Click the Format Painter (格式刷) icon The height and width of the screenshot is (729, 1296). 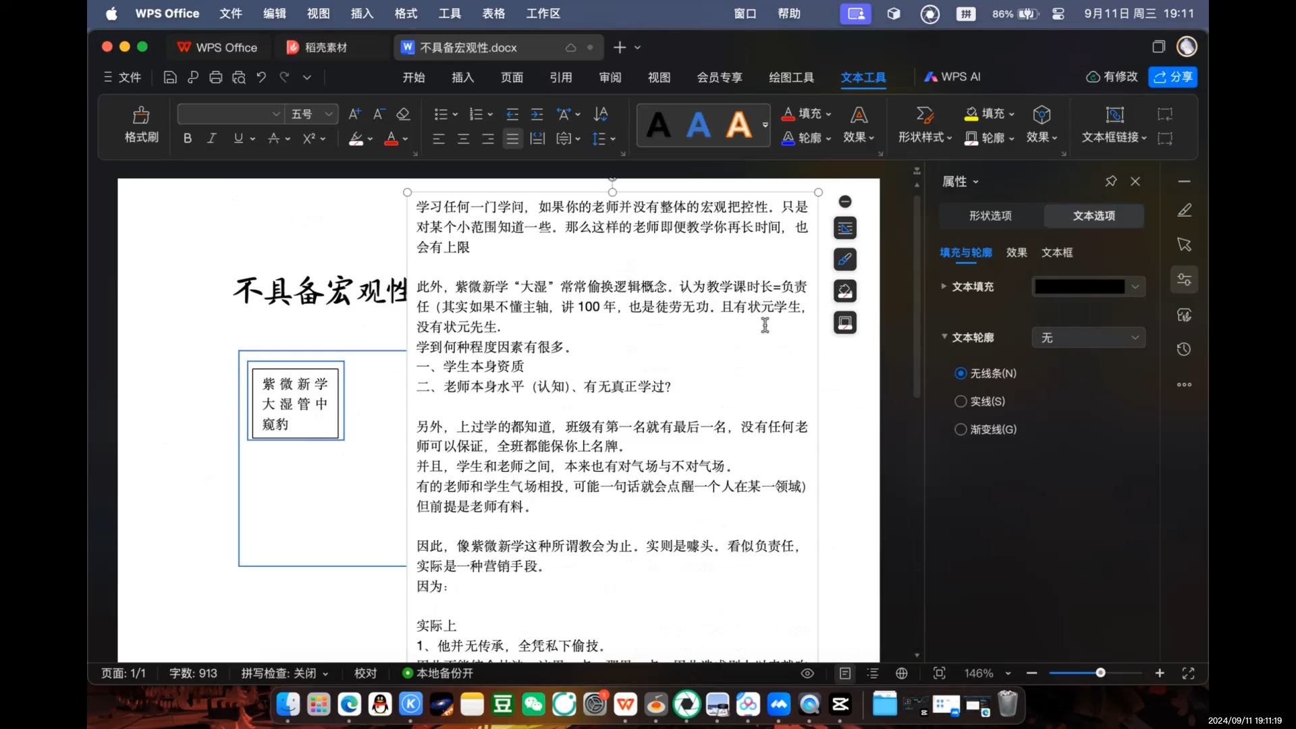[141, 115]
